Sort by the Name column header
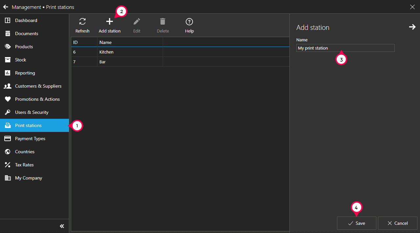Viewport: 420px width, 233px height. pyautogui.click(x=130, y=42)
